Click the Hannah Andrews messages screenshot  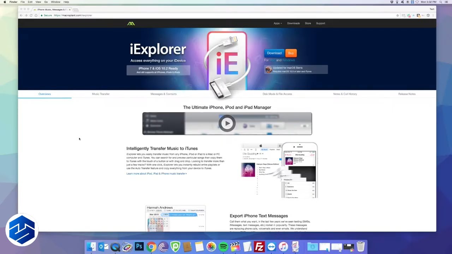(176, 218)
